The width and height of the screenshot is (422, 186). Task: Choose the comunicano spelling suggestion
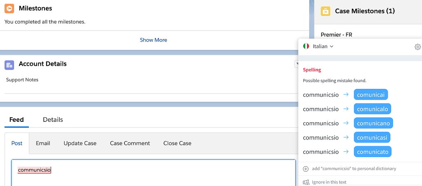pyautogui.click(x=373, y=123)
